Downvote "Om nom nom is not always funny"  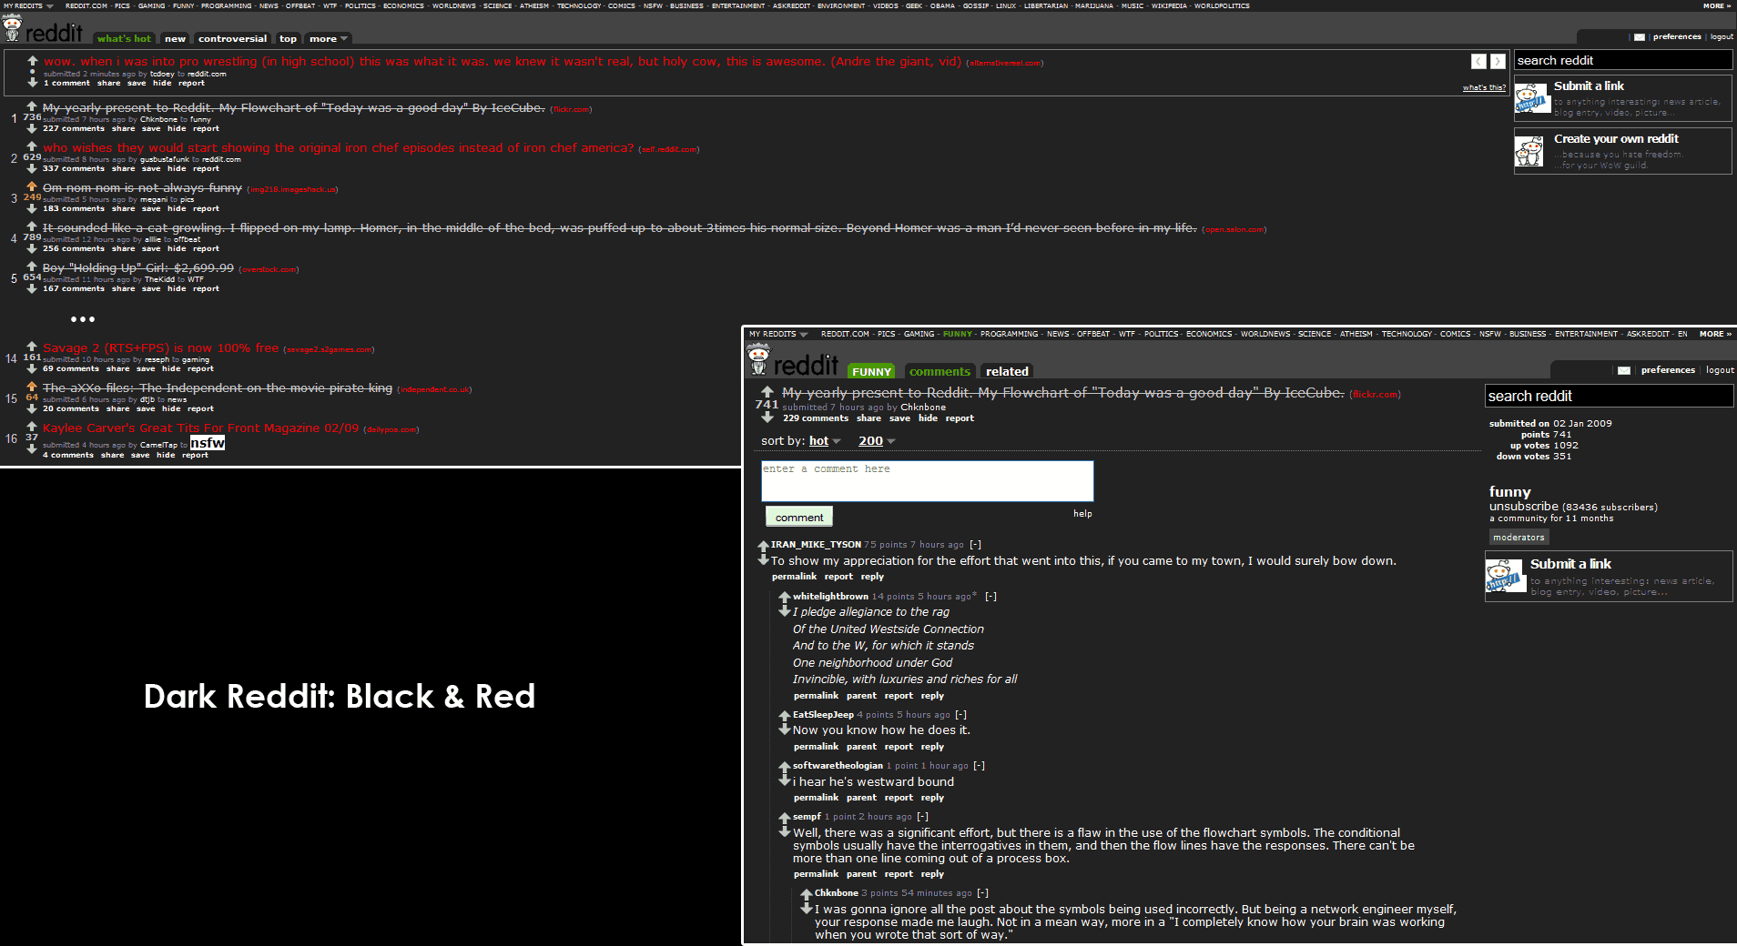pos(32,208)
